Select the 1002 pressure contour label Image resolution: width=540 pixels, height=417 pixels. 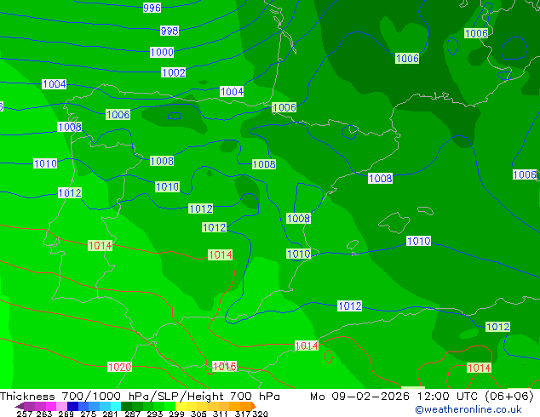[x=174, y=72]
